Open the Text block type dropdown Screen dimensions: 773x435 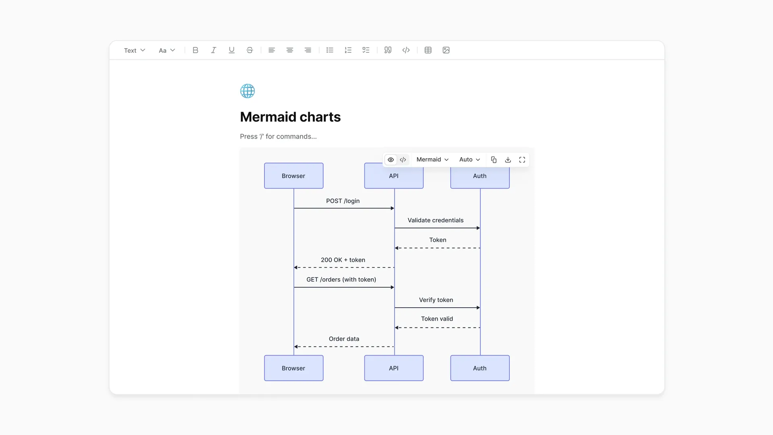[x=134, y=50]
